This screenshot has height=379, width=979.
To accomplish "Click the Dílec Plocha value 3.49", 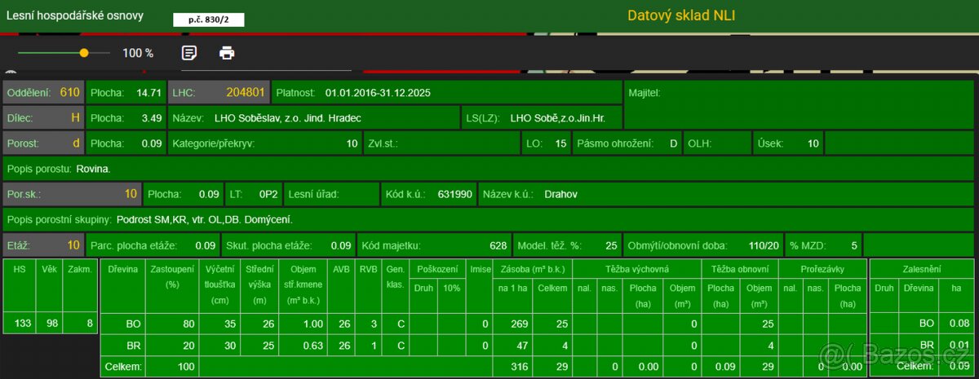I will [151, 118].
